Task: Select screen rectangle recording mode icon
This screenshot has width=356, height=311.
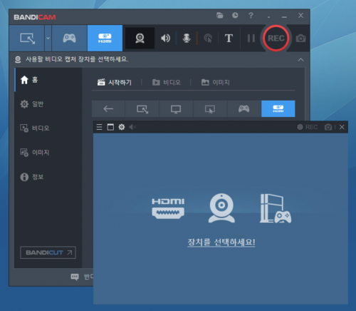Action: click(x=27, y=38)
